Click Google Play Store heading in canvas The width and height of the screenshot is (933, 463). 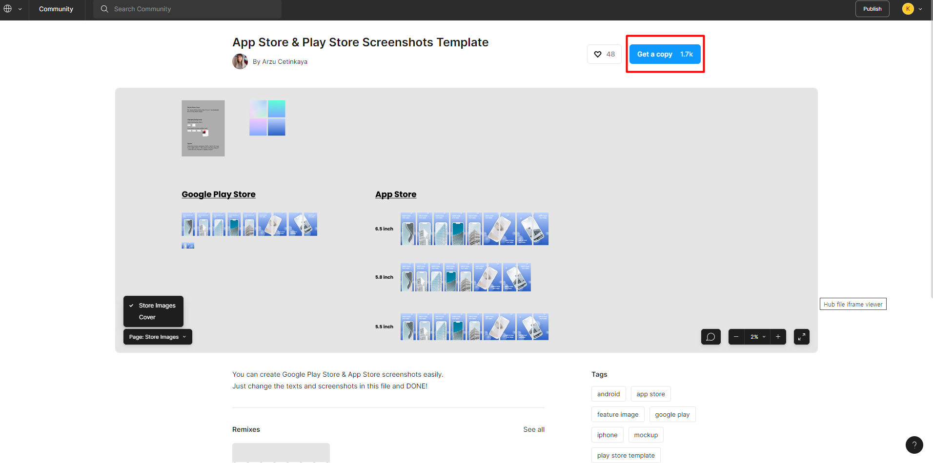[219, 194]
